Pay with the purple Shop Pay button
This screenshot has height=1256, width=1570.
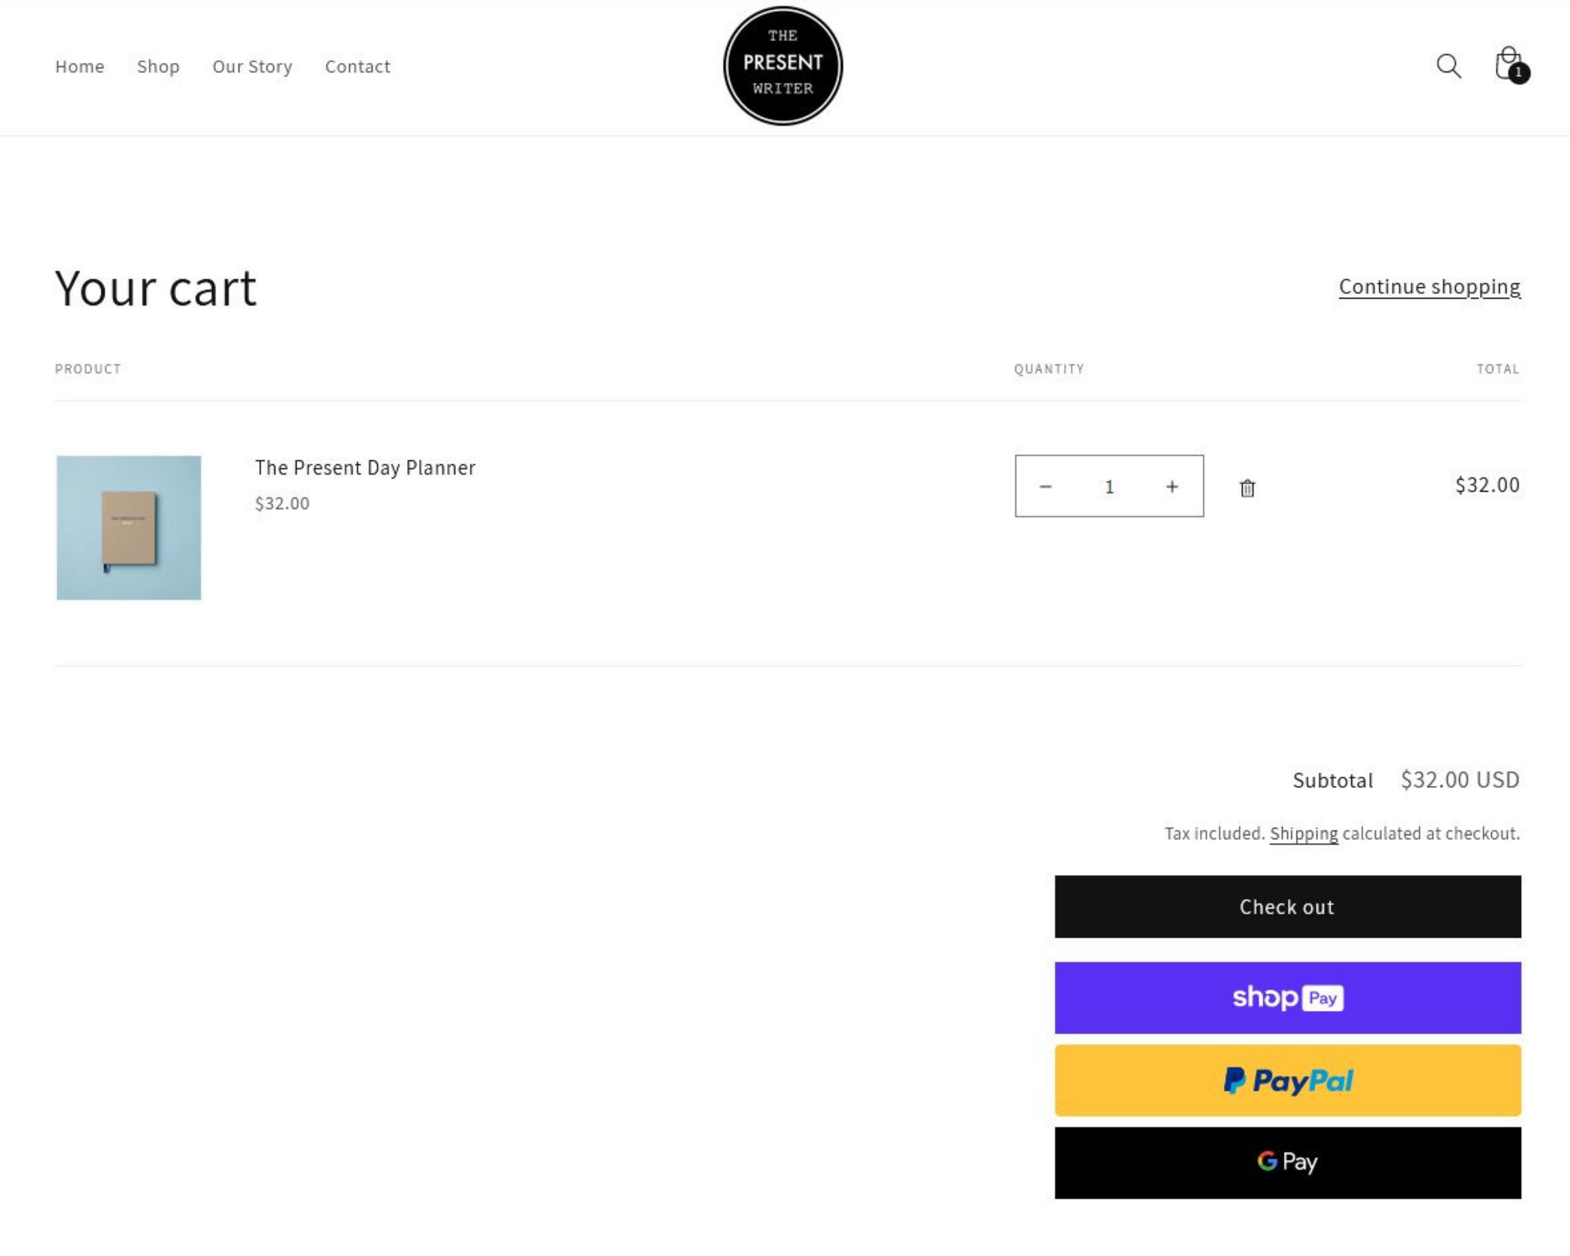pos(1287,997)
